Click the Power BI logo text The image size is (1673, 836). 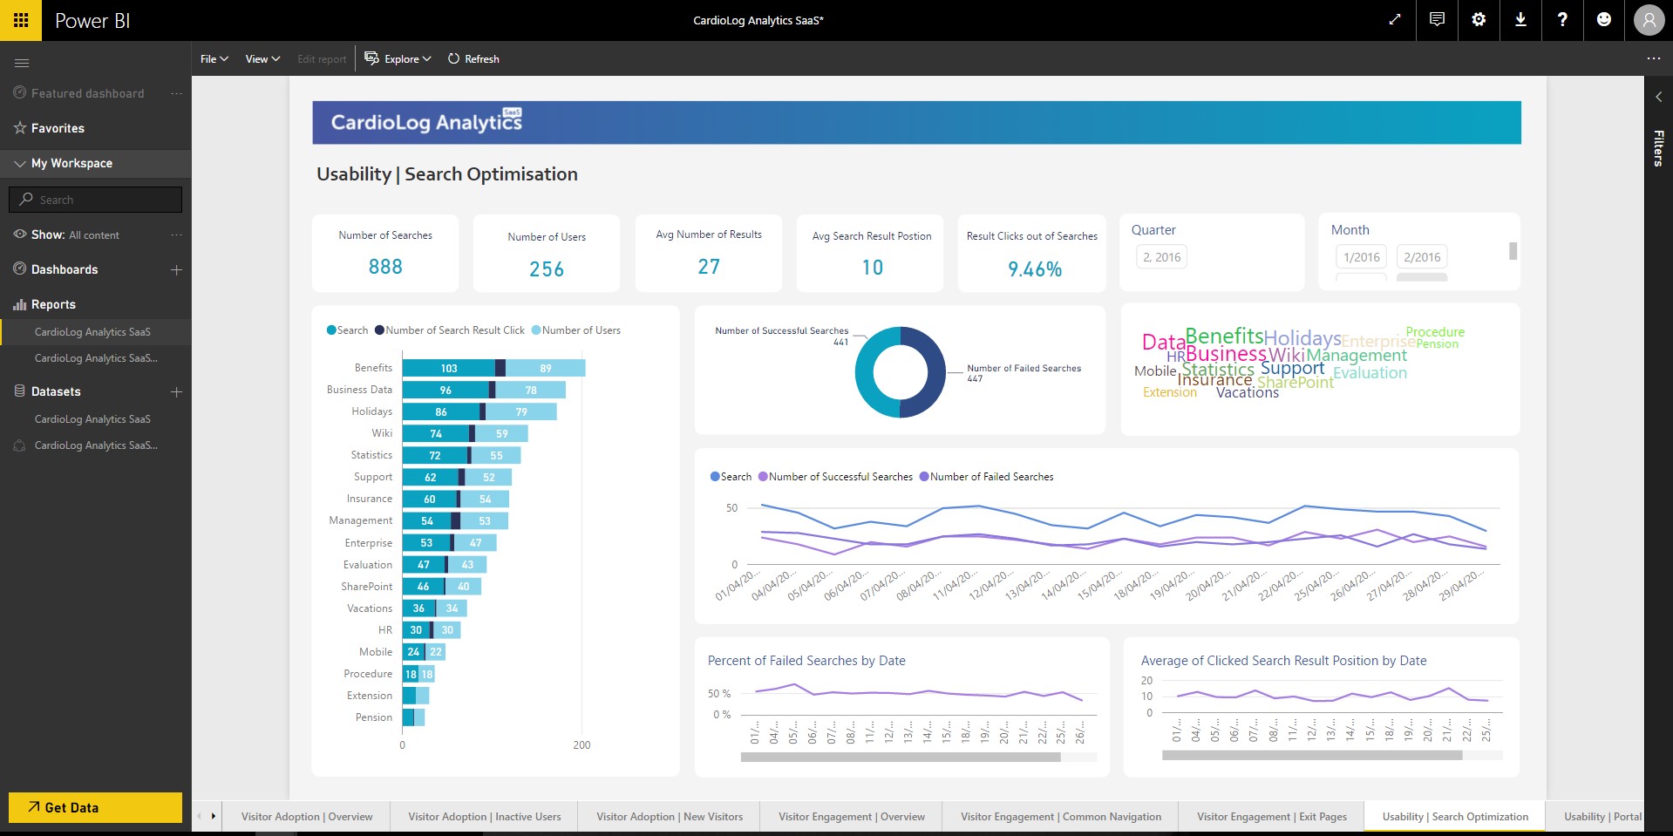(92, 20)
